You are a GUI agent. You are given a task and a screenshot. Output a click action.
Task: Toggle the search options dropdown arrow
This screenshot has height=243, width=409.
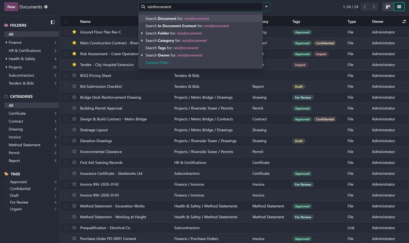tap(266, 7)
